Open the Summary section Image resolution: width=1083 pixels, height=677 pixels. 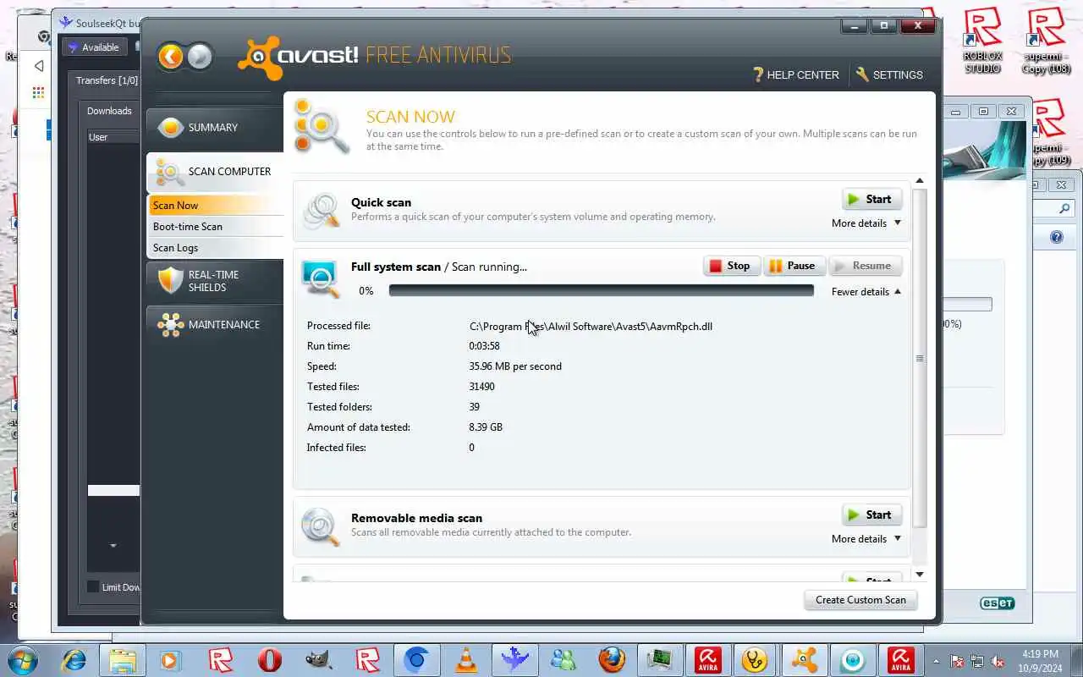(x=215, y=128)
